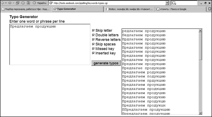Toggle the Reverse letters checkbox

[93, 40]
